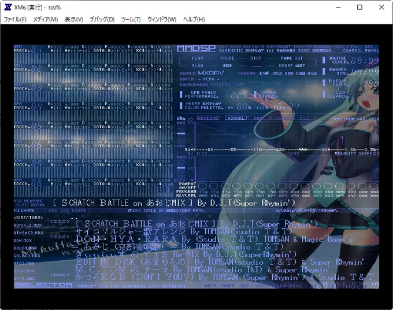This screenshot has height=310, width=393.
Task: Click PAUSE in MMDSP control panel
Action: (x=227, y=58)
